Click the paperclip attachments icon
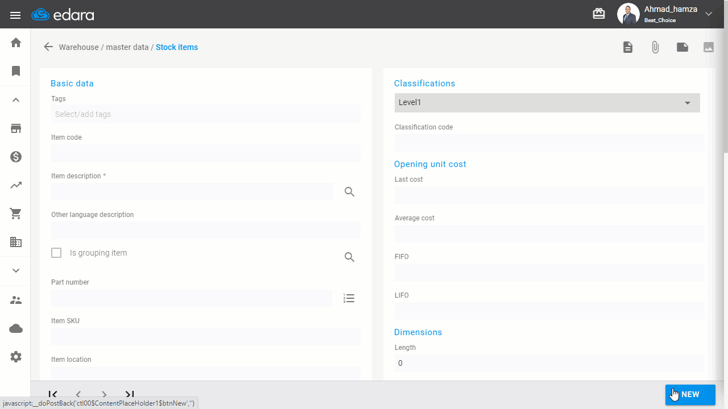 pos(655,47)
